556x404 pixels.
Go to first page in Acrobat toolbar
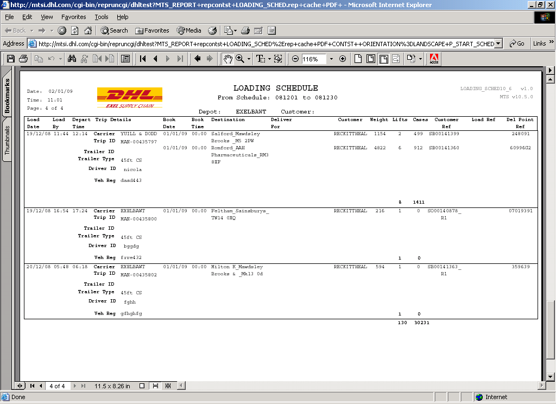coord(143,59)
